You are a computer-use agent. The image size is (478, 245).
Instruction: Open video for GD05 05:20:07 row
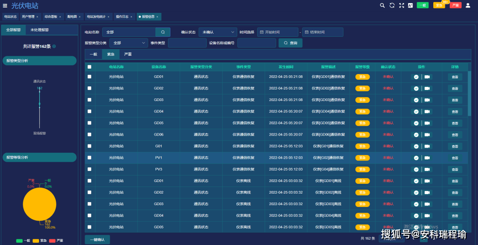point(427,123)
